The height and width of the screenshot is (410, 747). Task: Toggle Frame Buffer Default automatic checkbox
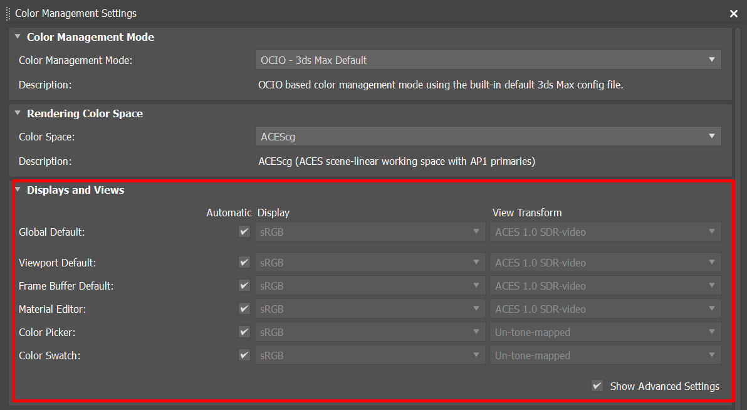(x=244, y=286)
